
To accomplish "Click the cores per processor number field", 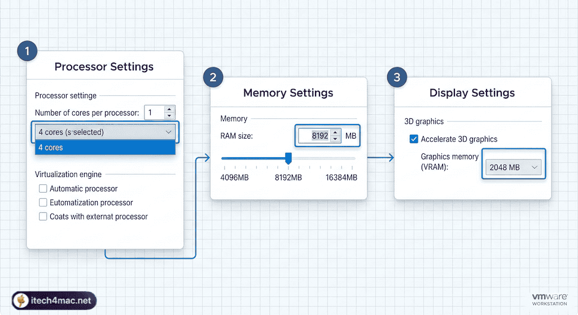I will tap(155, 113).
